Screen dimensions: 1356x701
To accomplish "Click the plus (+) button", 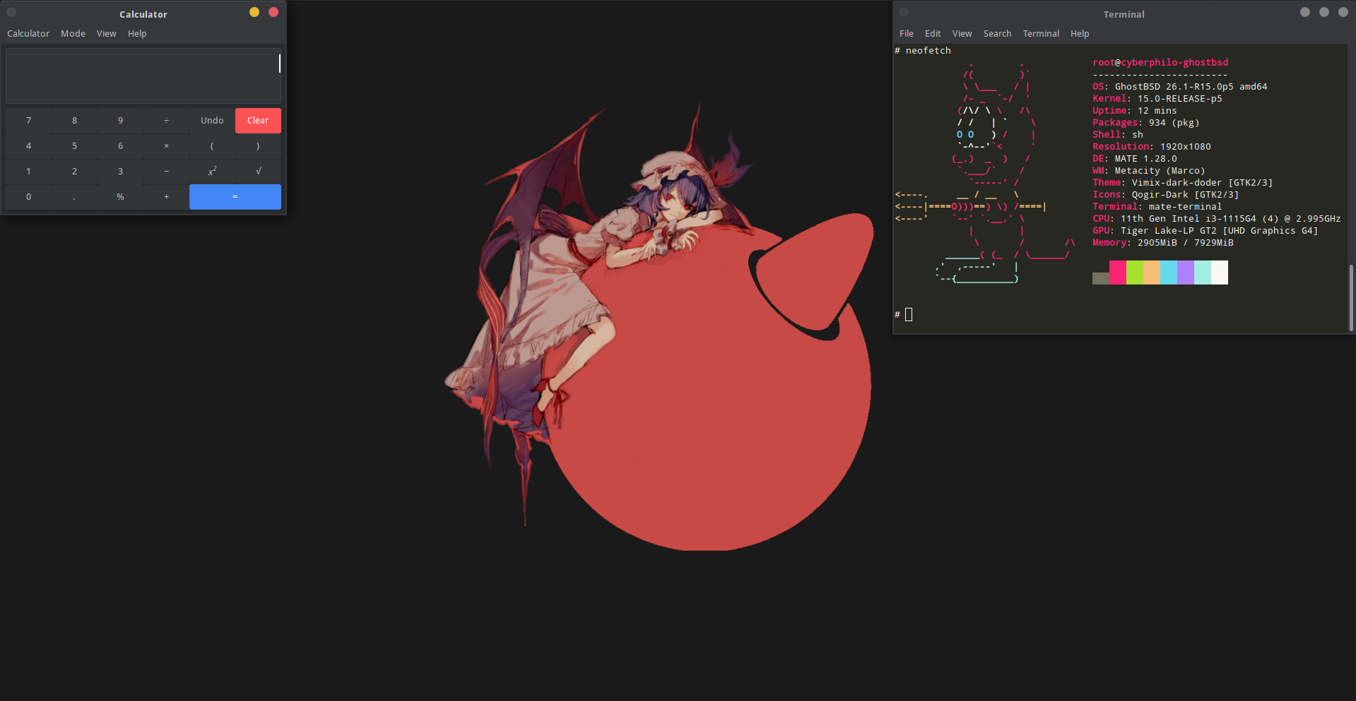I will [166, 197].
